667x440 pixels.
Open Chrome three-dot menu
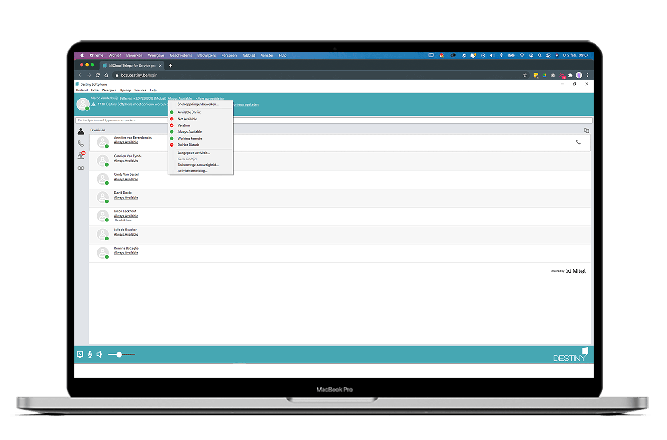pos(587,75)
